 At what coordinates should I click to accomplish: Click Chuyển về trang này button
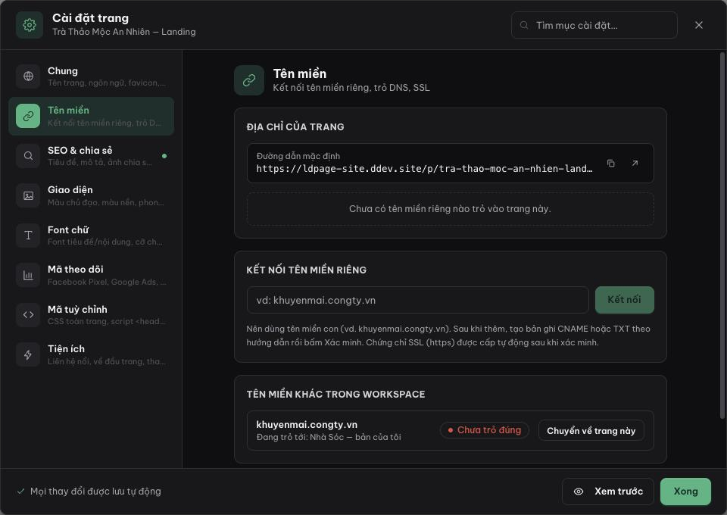click(x=591, y=431)
